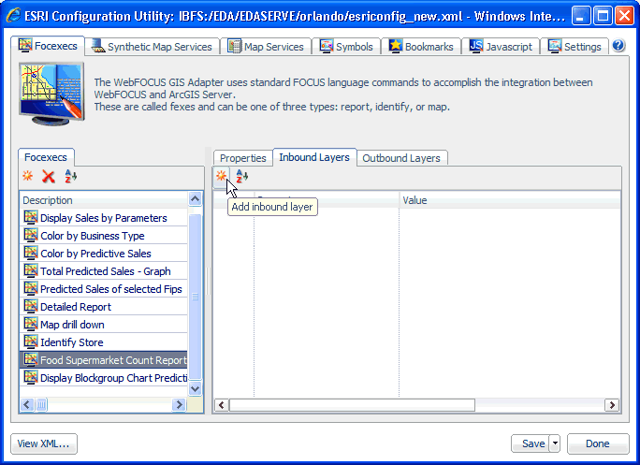
Task: Open the Map Services tab
Action: pos(266,47)
